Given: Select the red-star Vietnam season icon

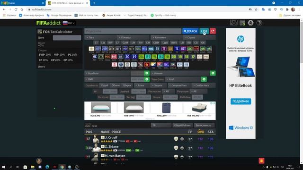Looking at the screenshot, I should tap(147, 65).
